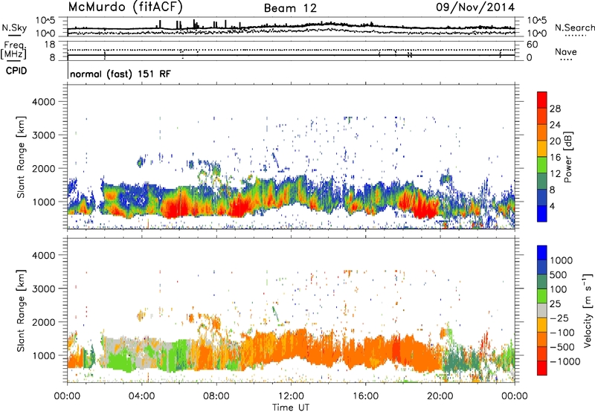Screen dimensions: 595x412
Task: Click the 08:00 time tick label
Action: (216, 396)
